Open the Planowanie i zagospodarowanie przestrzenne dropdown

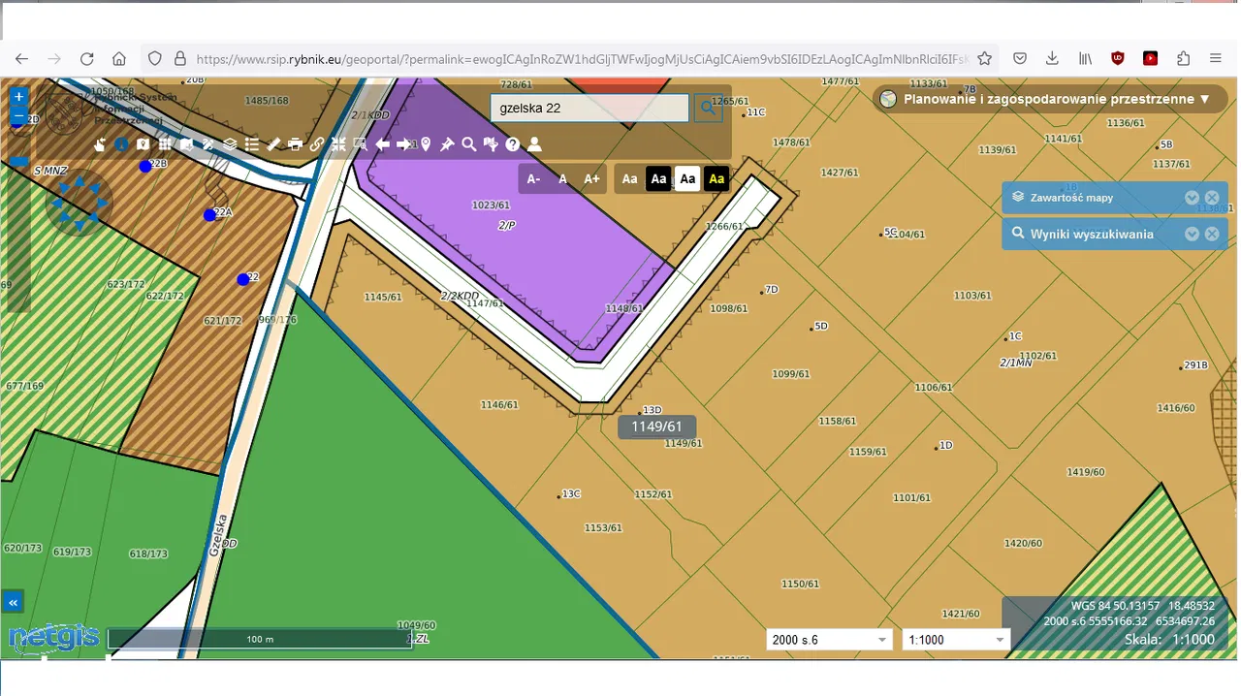click(1049, 99)
